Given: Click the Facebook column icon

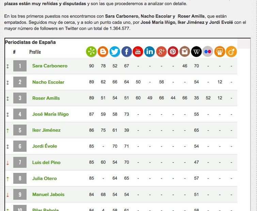Looking at the screenshot, I should pyautogui.click(x=126, y=52).
